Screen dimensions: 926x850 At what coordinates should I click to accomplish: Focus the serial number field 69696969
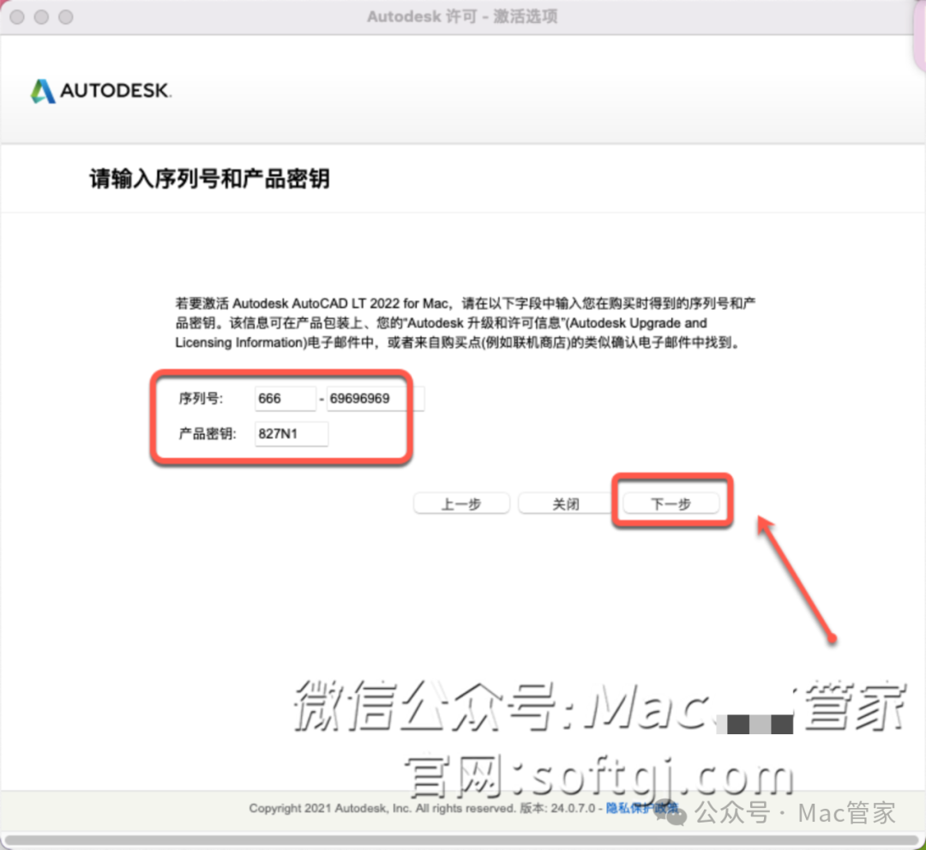[376, 399]
